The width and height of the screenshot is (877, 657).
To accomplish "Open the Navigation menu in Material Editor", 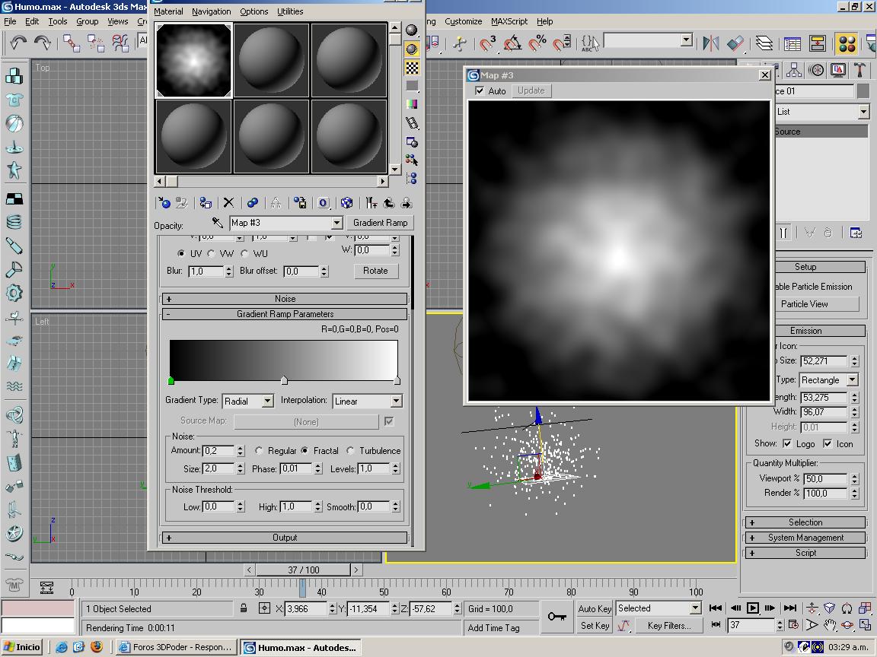I will [x=211, y=11].
